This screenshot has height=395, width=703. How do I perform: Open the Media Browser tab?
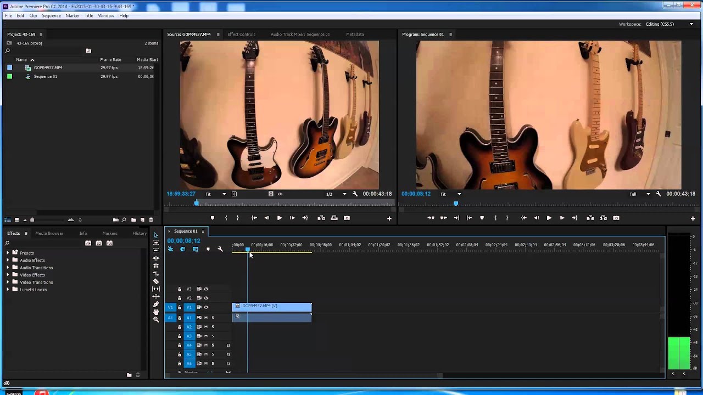pos(49,233)
